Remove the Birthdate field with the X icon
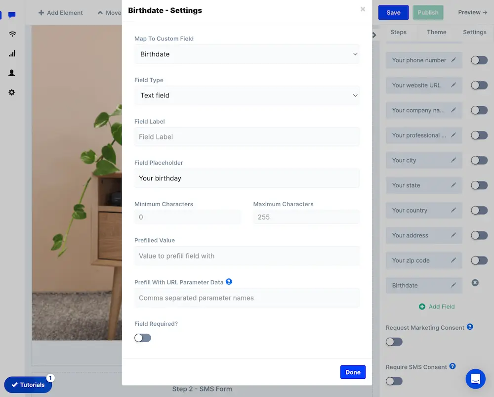The width and height of the screenshot is (494, 397). pos(475,282)
